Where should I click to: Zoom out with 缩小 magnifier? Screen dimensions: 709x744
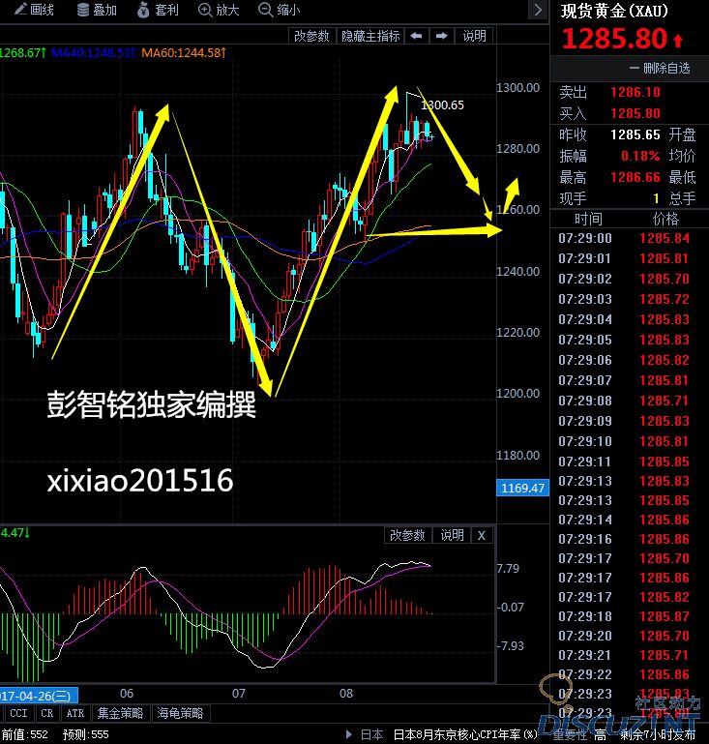pos(279,11)
